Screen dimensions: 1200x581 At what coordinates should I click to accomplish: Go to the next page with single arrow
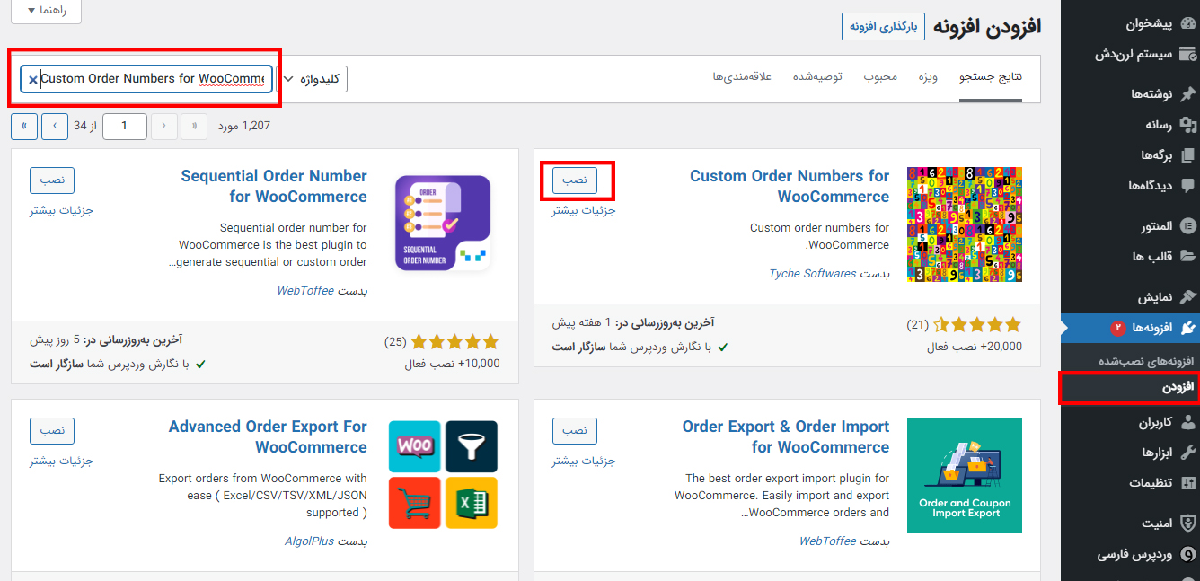coord(55,127)
